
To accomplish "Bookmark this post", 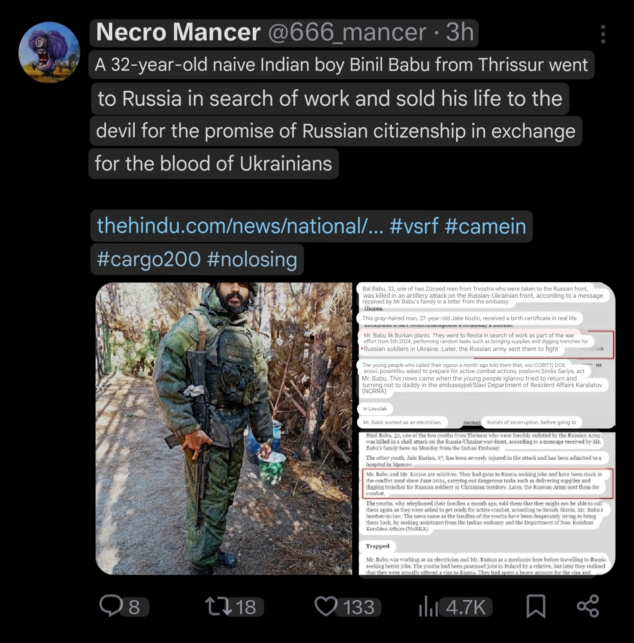I will [x=536, y=606].
